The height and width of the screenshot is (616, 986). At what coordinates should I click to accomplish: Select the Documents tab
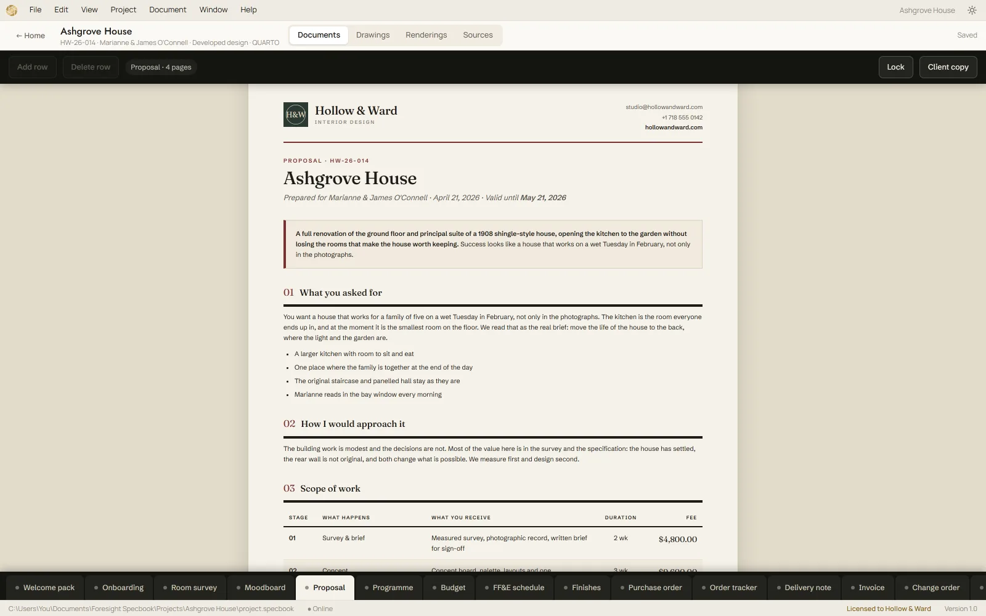pos(319,35)
